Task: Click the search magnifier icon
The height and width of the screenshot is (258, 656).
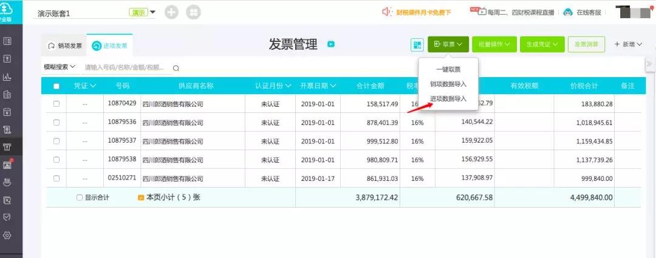Action: [176, 68]
